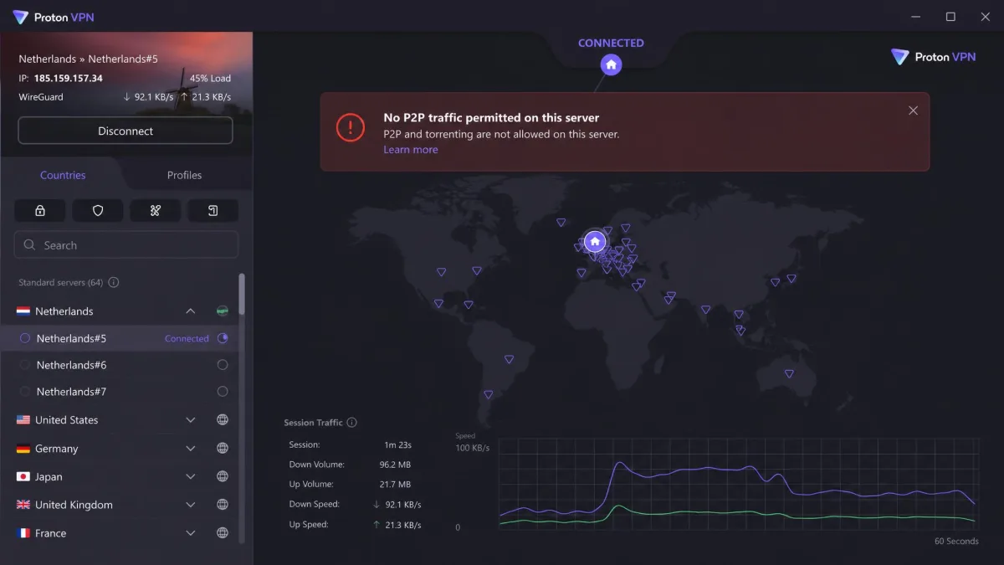Click the Disconnect button
Screen dimensions: 1004x565
tap(125, 131)
